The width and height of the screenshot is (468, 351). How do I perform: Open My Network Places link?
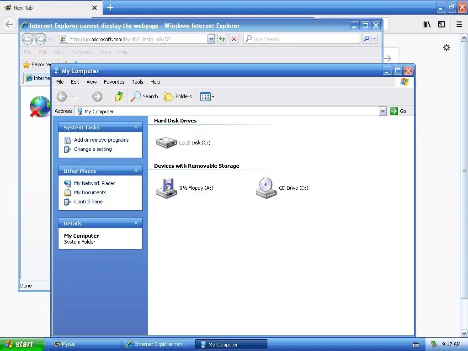pyautogui.click(x=95, y=183)
